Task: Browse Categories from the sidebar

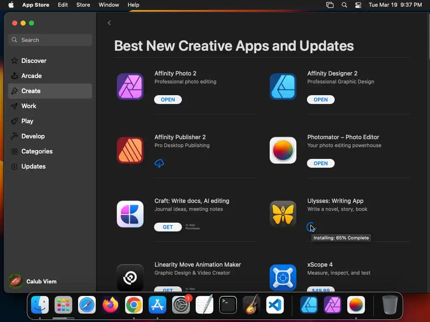Action: [50, 151]
